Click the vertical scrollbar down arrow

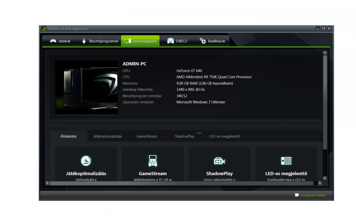coord(325,178)
